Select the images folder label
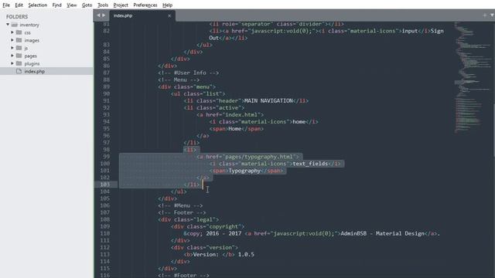 tap(32, 40)
